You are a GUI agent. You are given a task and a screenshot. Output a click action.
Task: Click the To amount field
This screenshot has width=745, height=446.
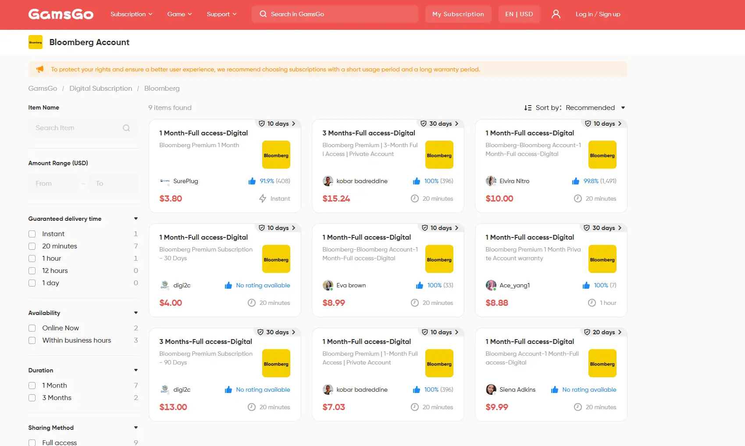tap(114, 184)
